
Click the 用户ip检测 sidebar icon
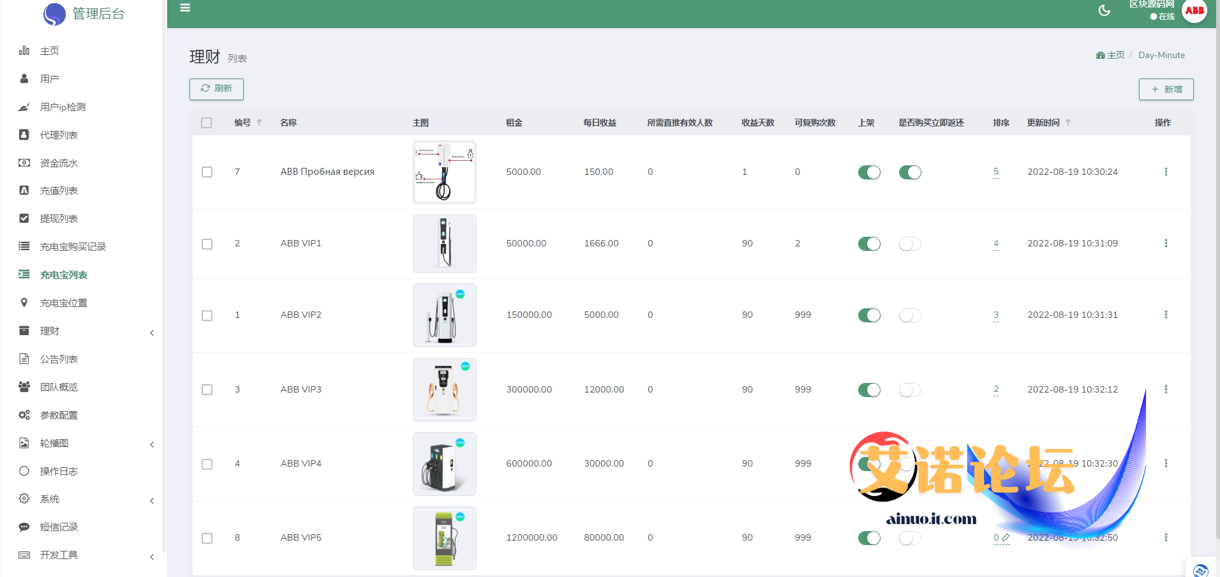(24, 107)
